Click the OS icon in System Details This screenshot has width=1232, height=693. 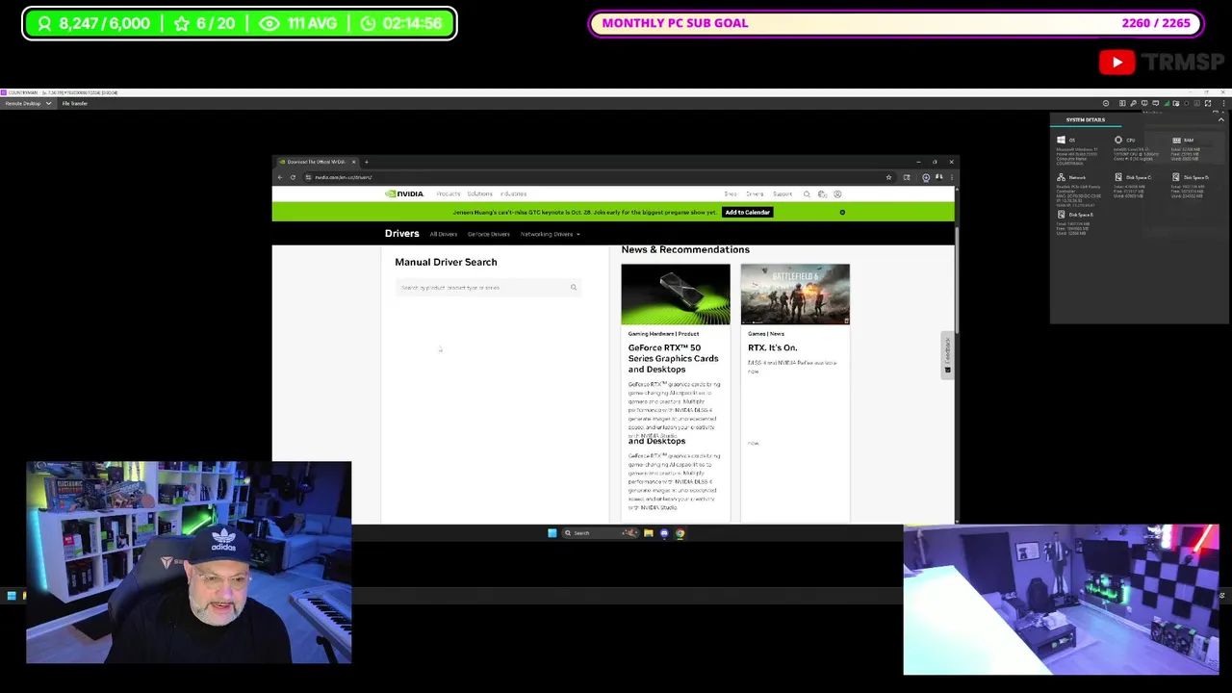click(x=1061, y=141)
